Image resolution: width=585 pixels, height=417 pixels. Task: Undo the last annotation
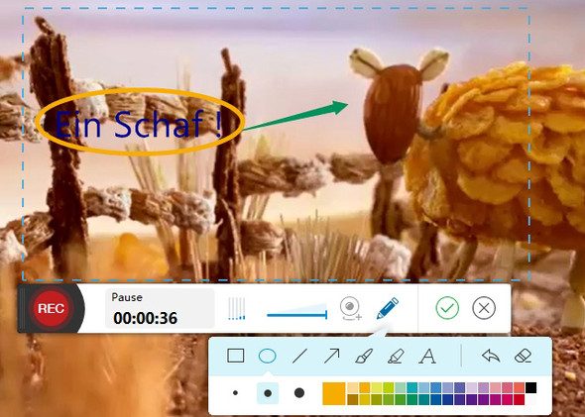coord(491,356)
